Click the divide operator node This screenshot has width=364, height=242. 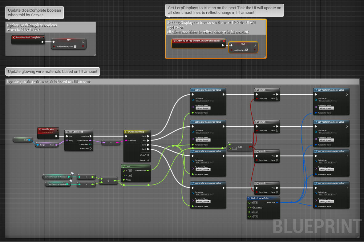(108, 181)
